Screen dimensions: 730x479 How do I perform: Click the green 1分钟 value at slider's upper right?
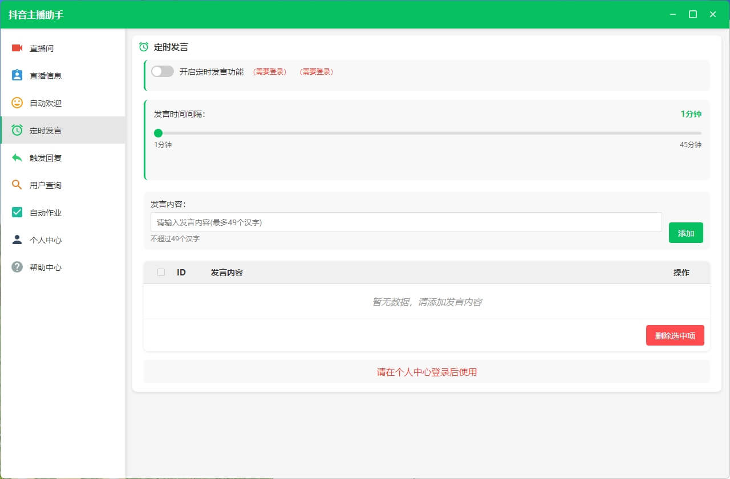pyautogui.click(x=691, y=114)
